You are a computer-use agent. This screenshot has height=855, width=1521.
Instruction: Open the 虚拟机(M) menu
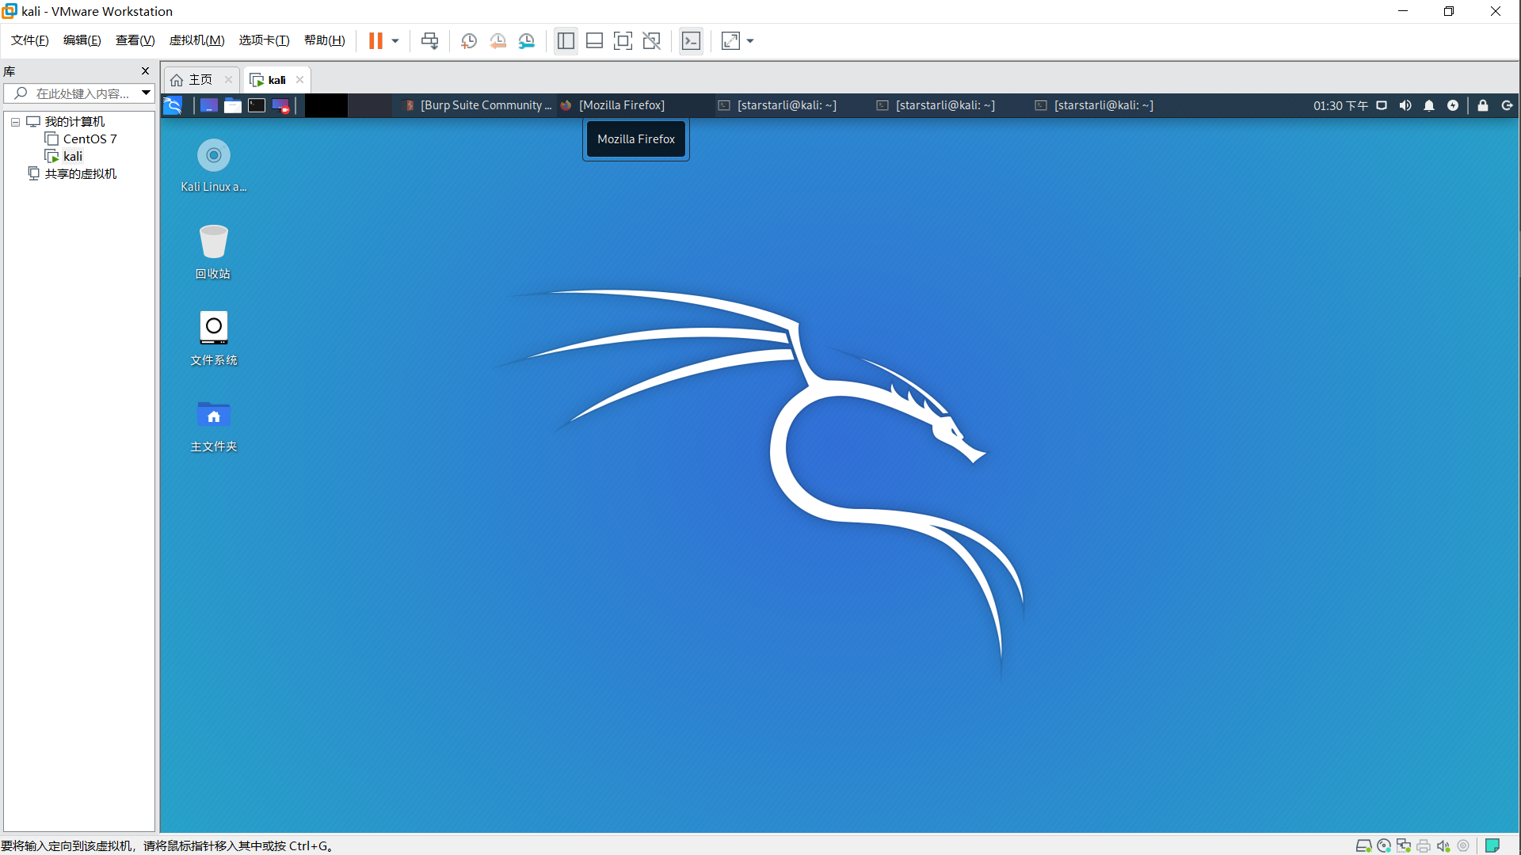coord(196,40)
